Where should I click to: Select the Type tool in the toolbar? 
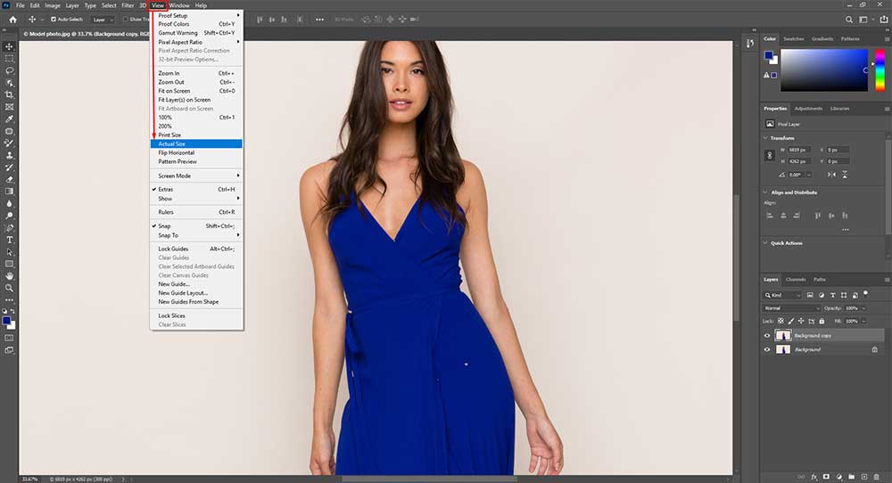tap(10, 240)
